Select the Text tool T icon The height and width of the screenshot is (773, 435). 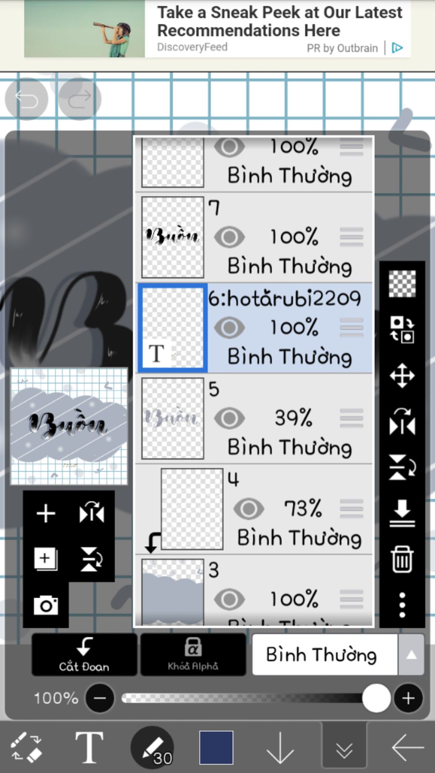click(x=89, y=748)
